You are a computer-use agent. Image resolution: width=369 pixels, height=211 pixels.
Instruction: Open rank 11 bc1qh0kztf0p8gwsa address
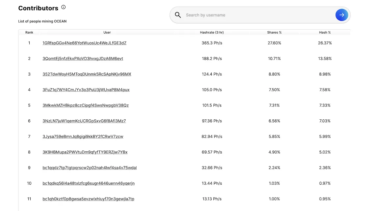click(x=88, y=199)
